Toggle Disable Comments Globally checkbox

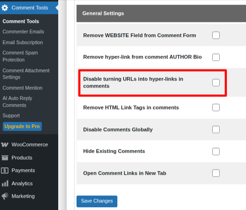[216, 129]
